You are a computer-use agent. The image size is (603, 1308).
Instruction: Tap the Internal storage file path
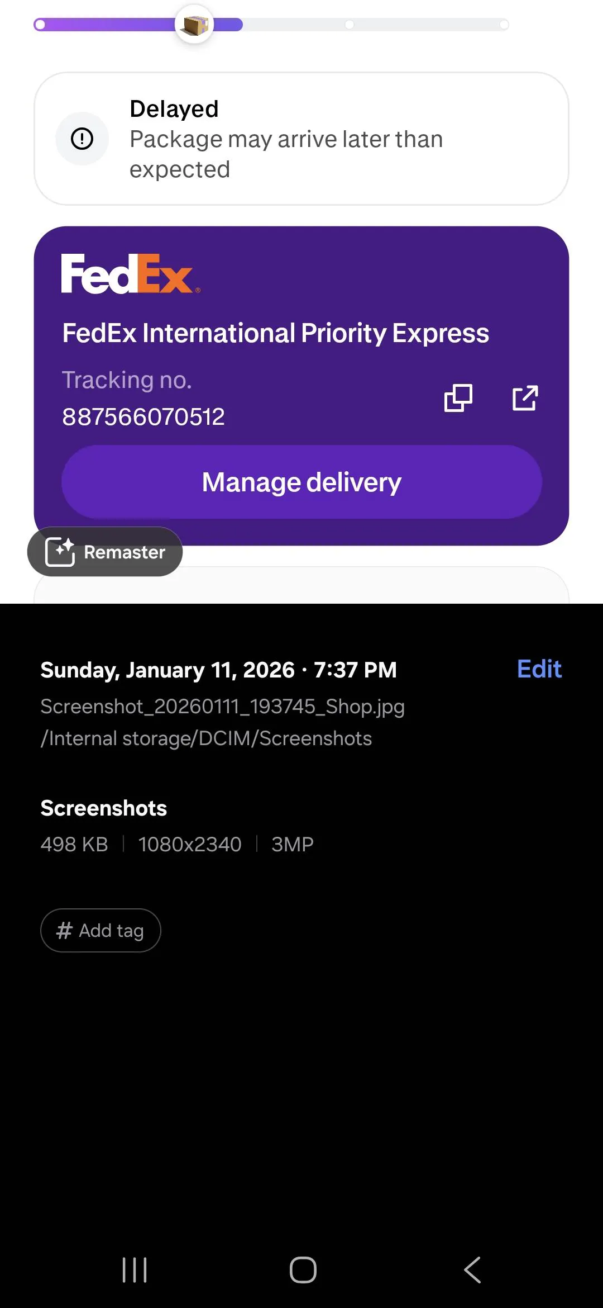tap(206, 738)
